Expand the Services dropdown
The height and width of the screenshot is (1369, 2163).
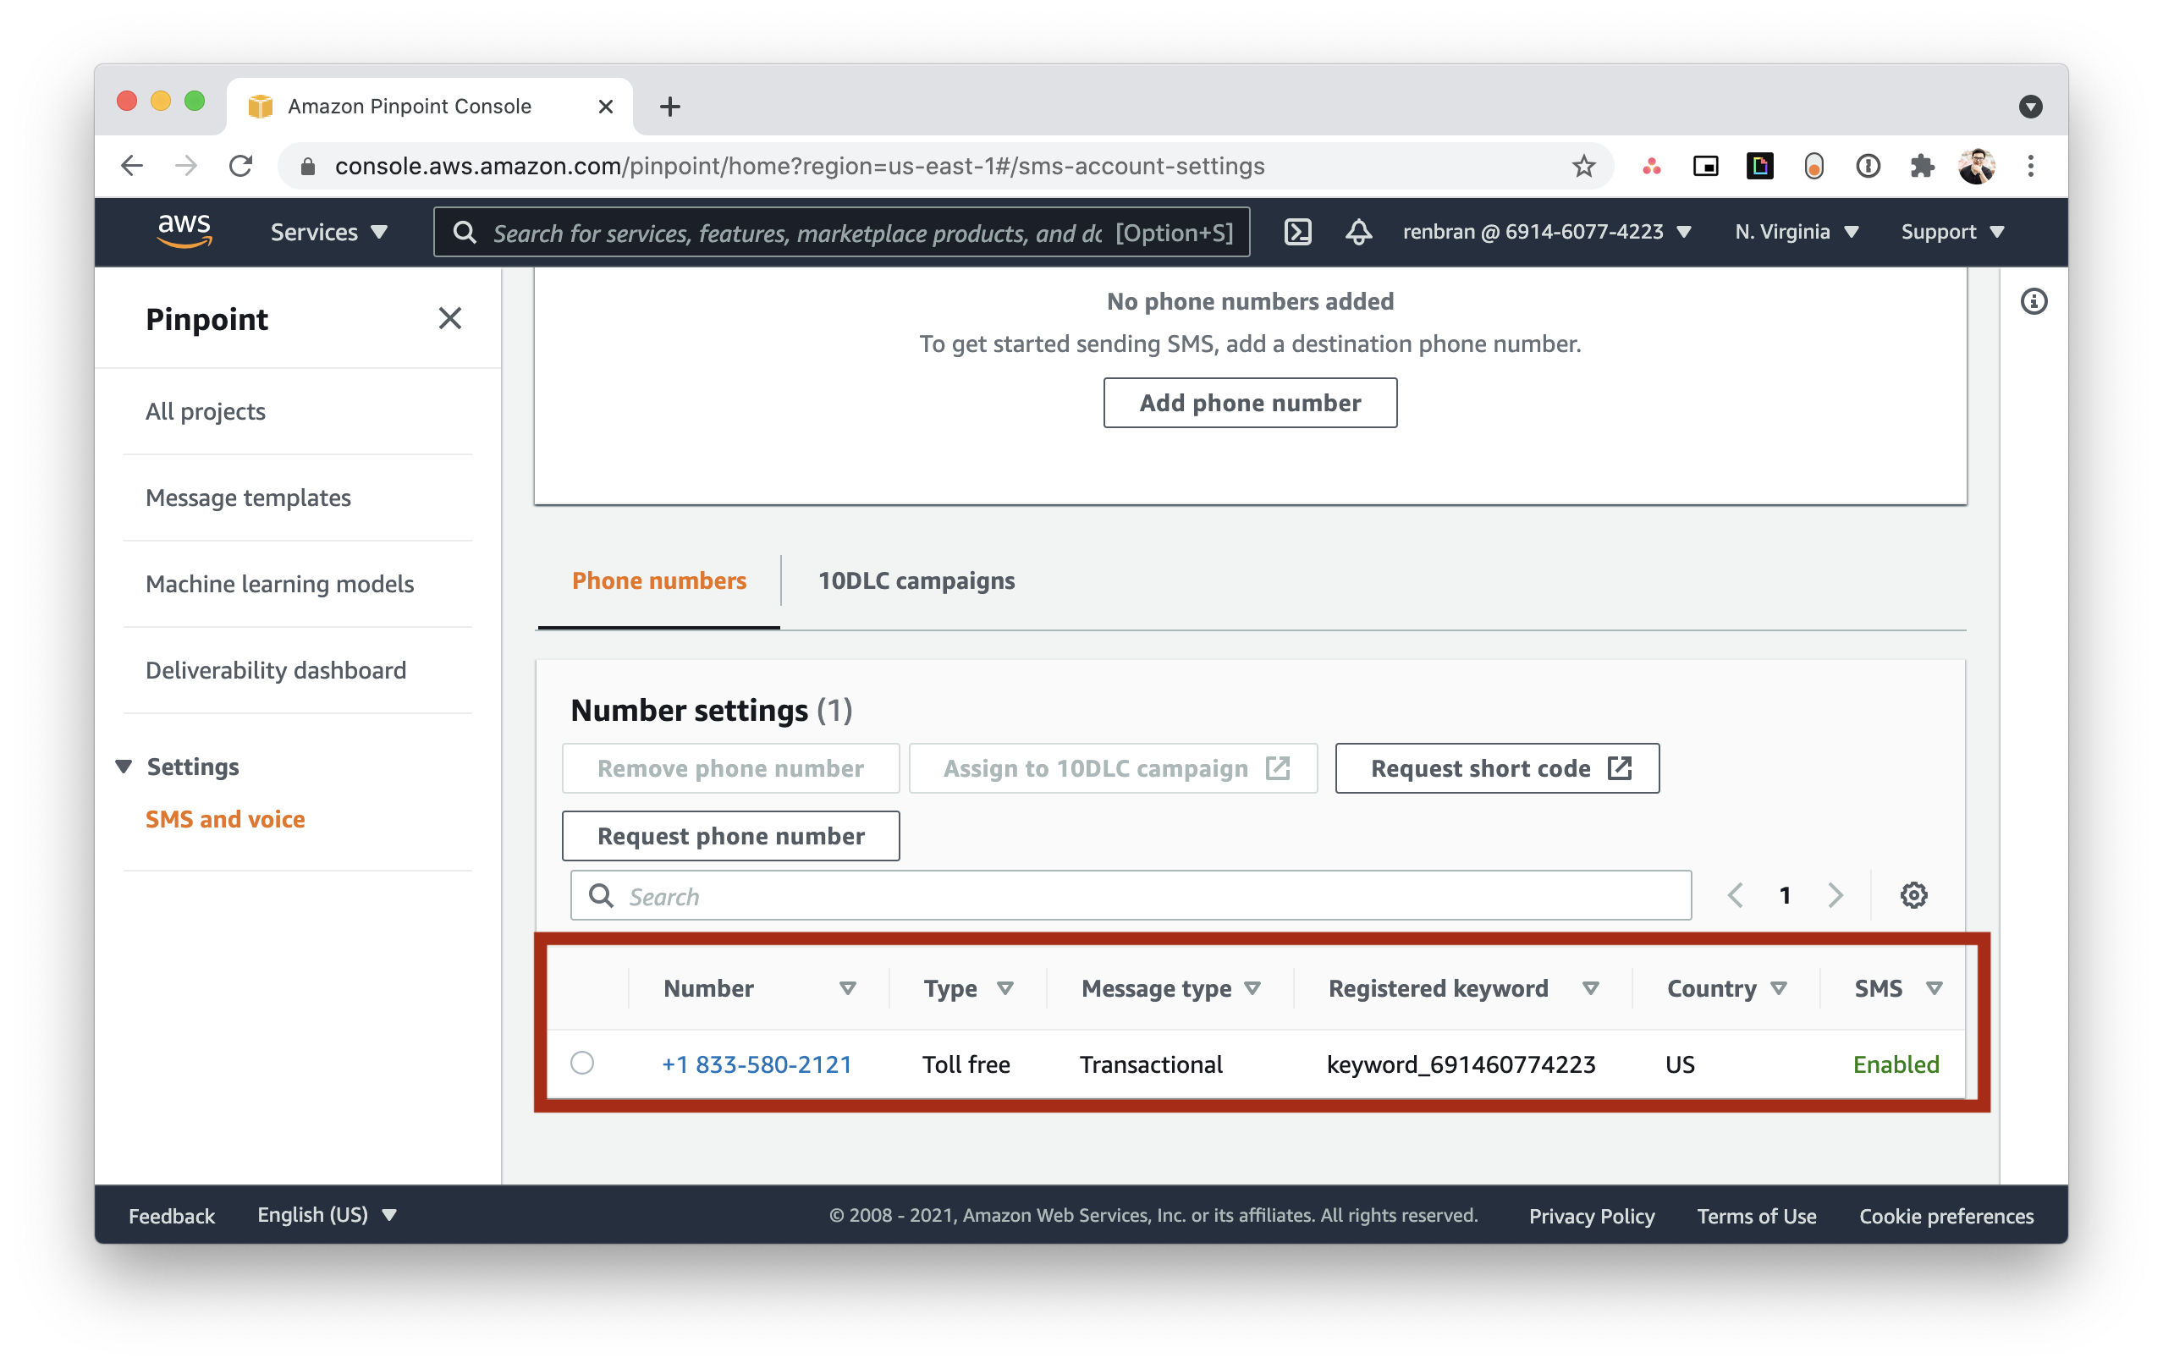click(327, 232)
